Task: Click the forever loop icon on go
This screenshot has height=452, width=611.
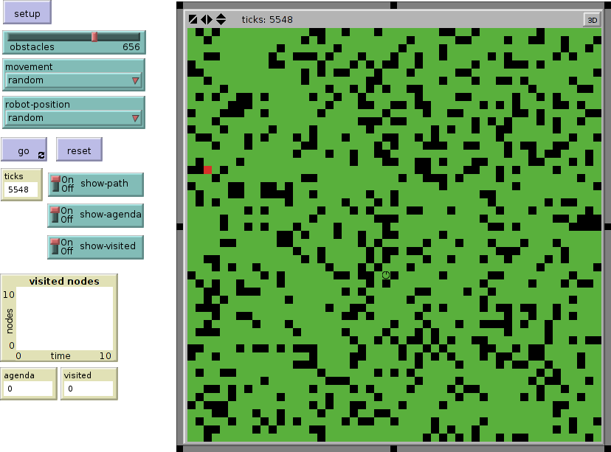Action: tap(41, 156)
